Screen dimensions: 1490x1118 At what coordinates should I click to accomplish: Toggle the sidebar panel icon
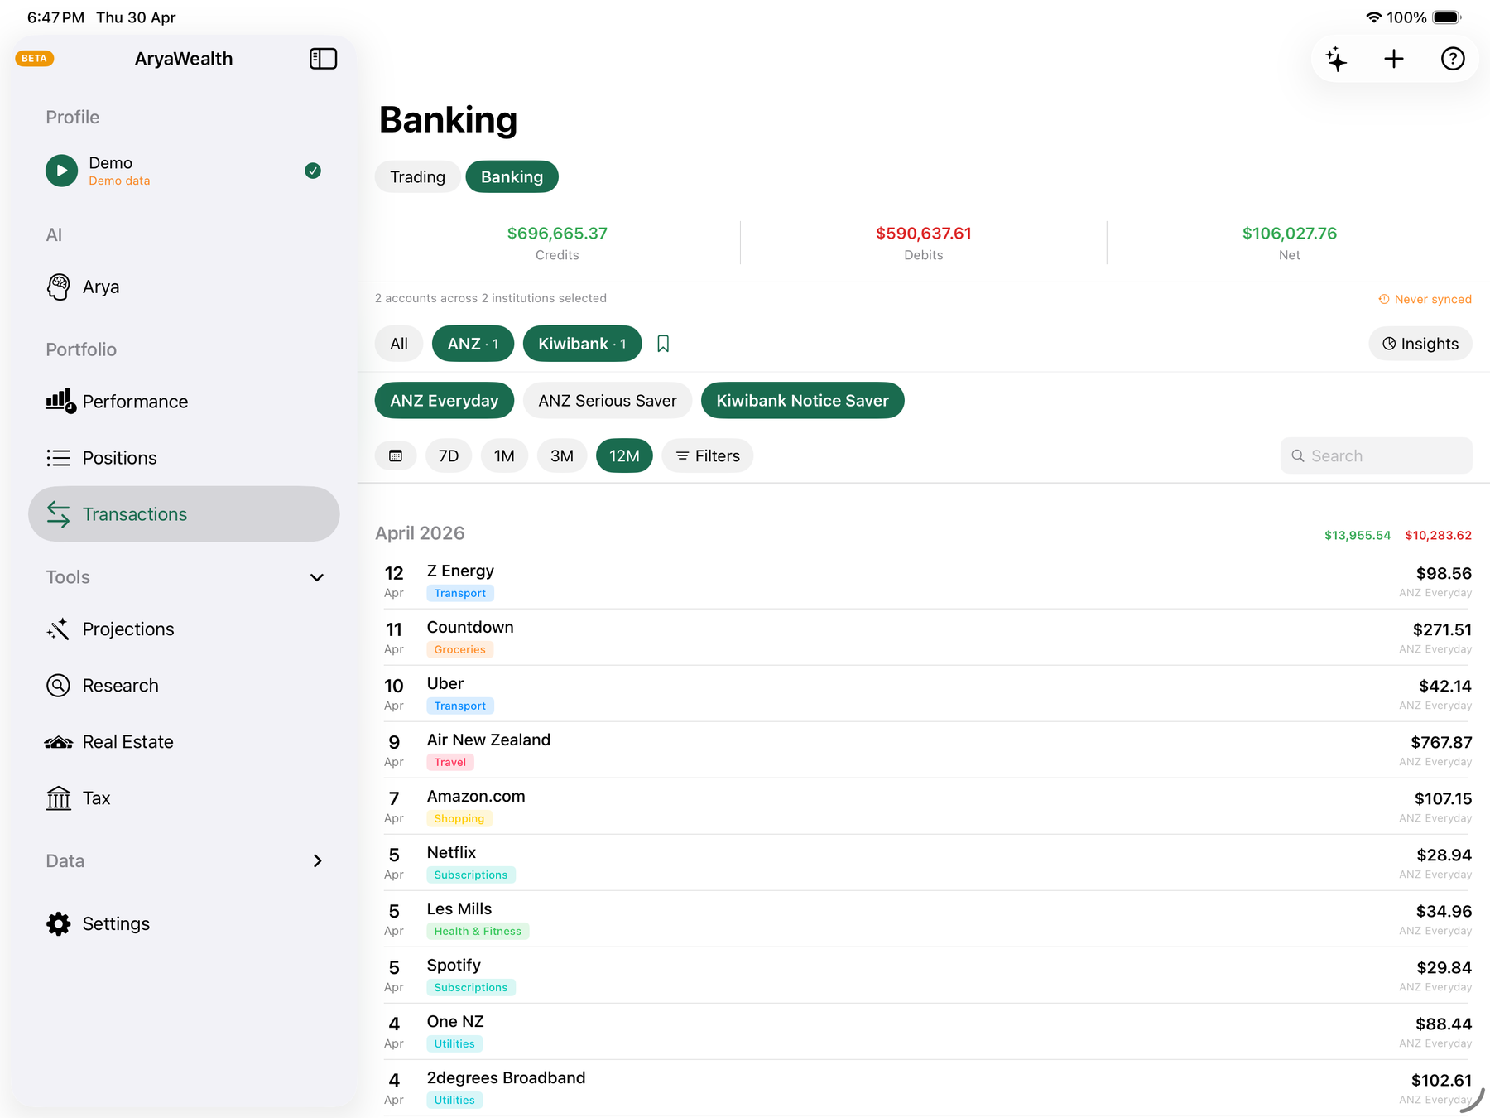[x=323, y=59]
